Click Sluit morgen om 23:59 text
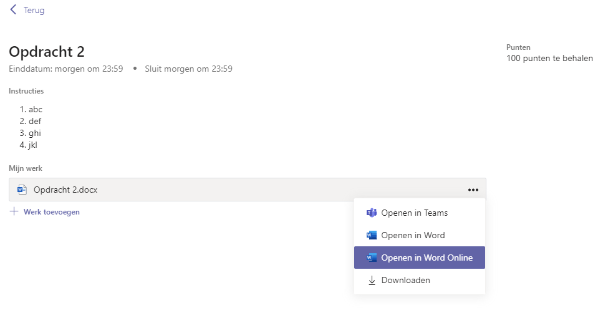598x323 pixels. [188, 69]
